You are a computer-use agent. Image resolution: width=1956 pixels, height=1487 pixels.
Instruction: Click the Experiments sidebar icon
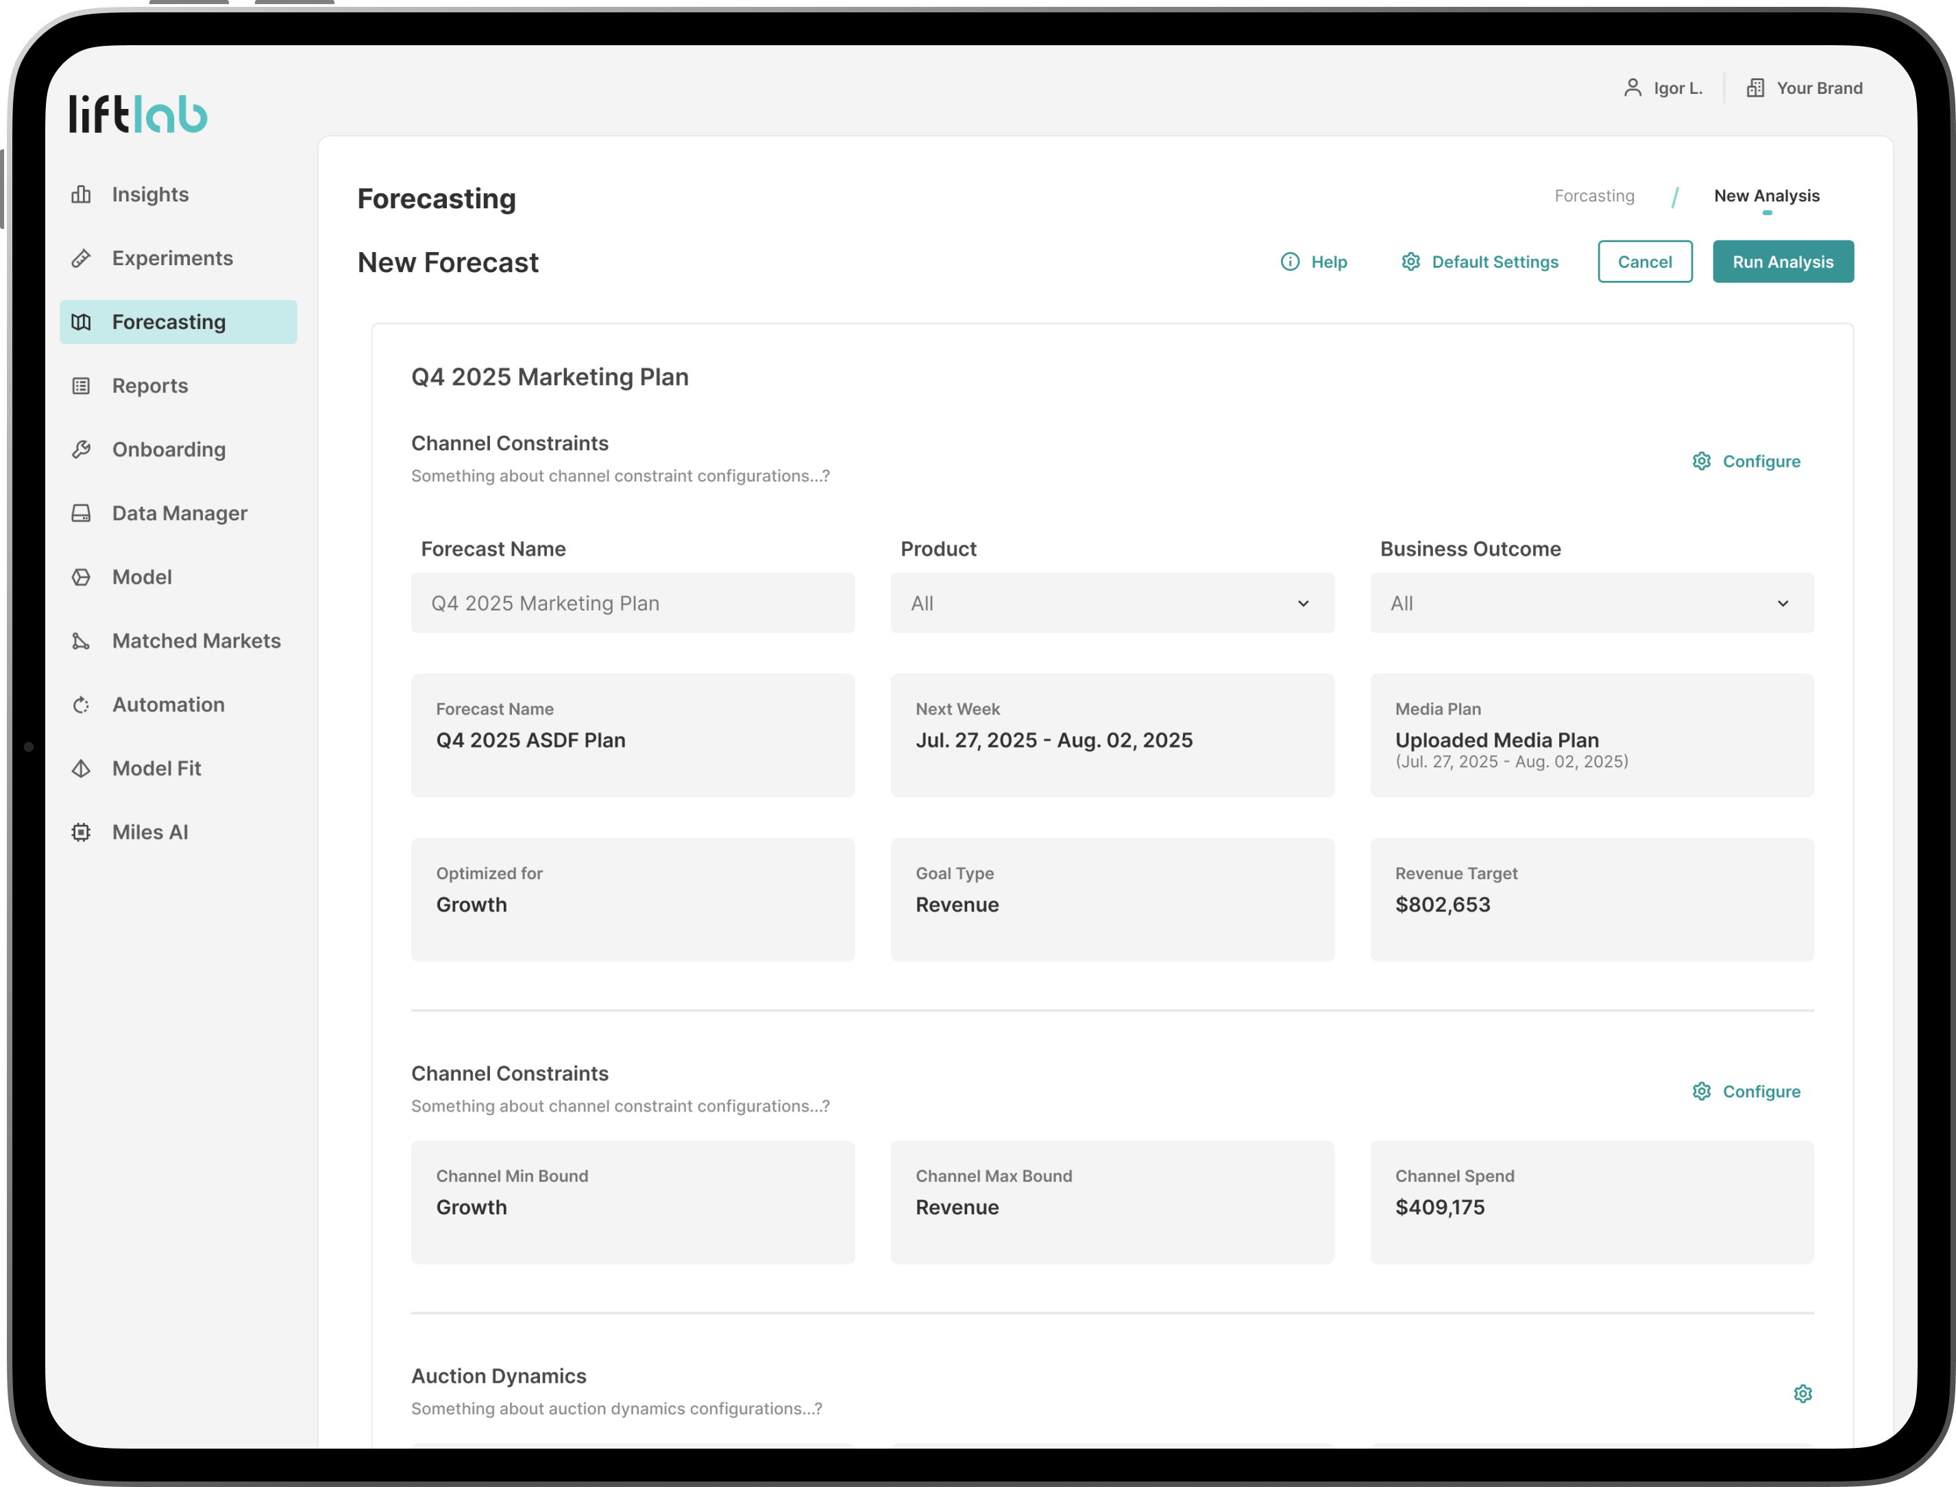click(x=82, y=258)
